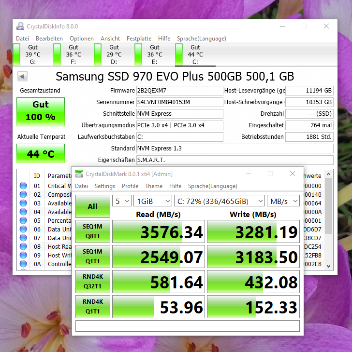The height and width of the screenshot is (352, 352).
Task: Click the Eingeschaltet value 764 mal
Action: [x=309, y=125]
